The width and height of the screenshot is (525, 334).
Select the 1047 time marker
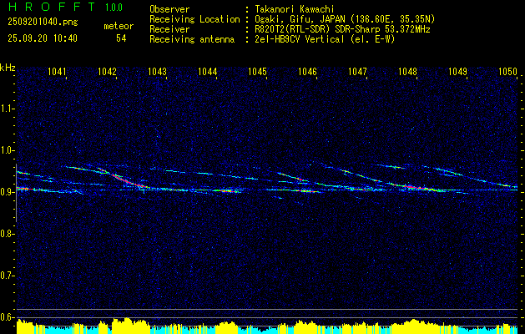(x=357, y=73)
